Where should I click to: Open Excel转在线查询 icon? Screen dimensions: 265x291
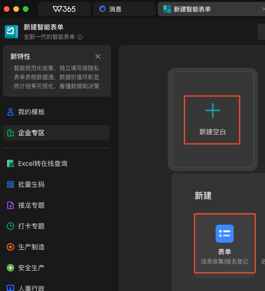coord(10,164)
